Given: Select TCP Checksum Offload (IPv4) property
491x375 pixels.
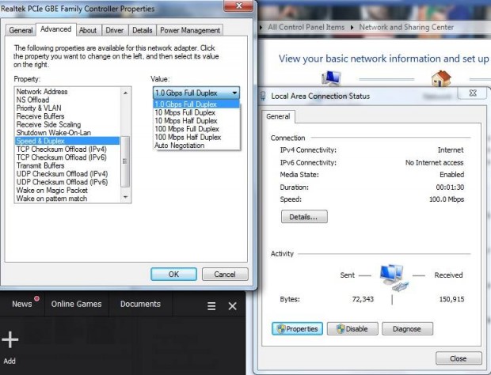Looking at the screenshot, I should (x=62, y=150).
